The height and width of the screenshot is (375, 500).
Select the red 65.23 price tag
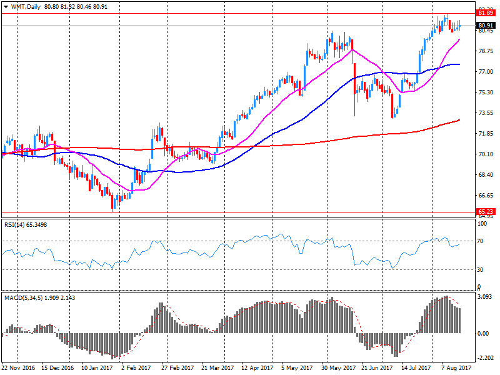(486, 212)
